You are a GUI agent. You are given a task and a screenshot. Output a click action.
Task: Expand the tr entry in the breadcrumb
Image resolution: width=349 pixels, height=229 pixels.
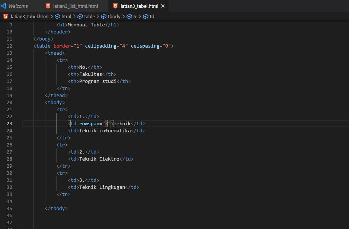click(136, 16)
